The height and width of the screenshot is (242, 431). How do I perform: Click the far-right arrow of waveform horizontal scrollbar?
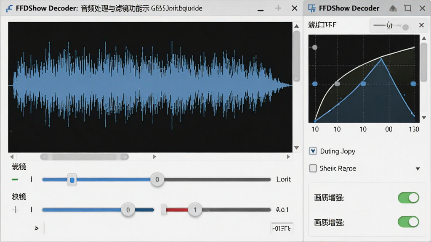(288, 157)
